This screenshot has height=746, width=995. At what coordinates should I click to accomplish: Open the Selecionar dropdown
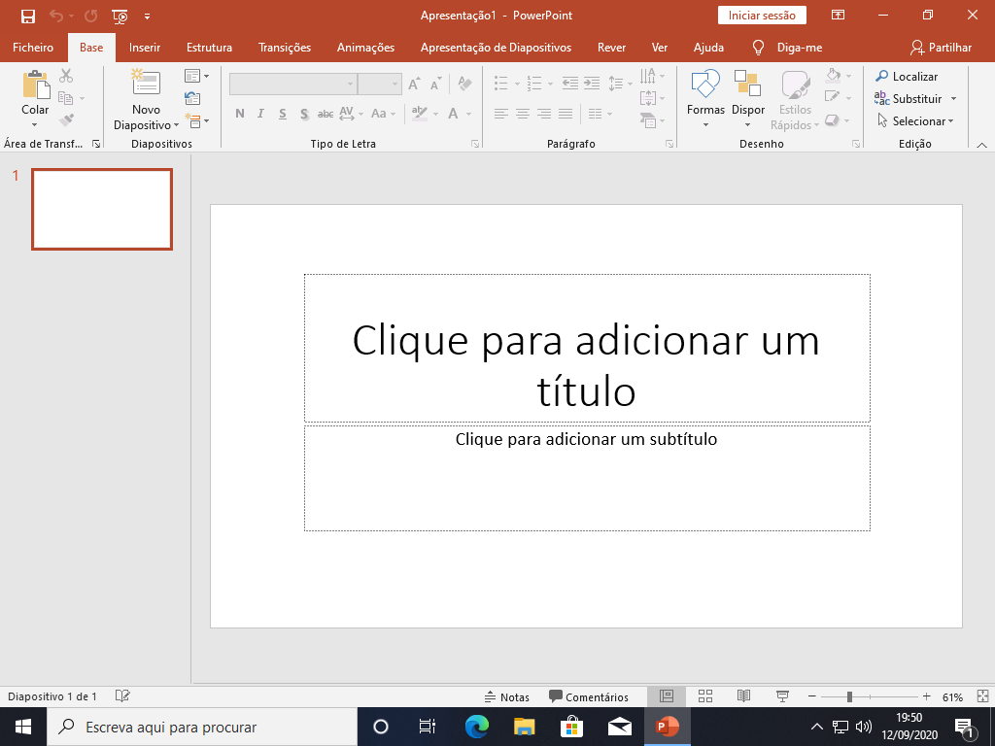coord(915,120)
